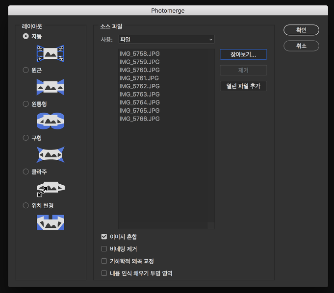Select the 원통형 radio button
The height and width of the screenshot is (293, 334).
point(26,104)
